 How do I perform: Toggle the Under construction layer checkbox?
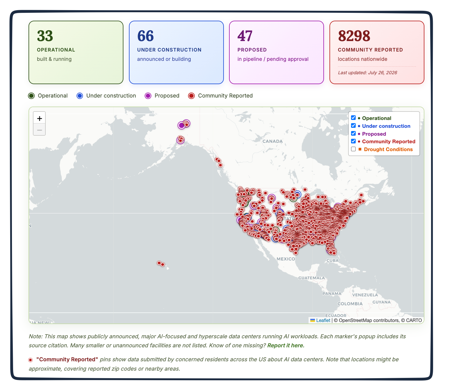[x=353, y=125]
